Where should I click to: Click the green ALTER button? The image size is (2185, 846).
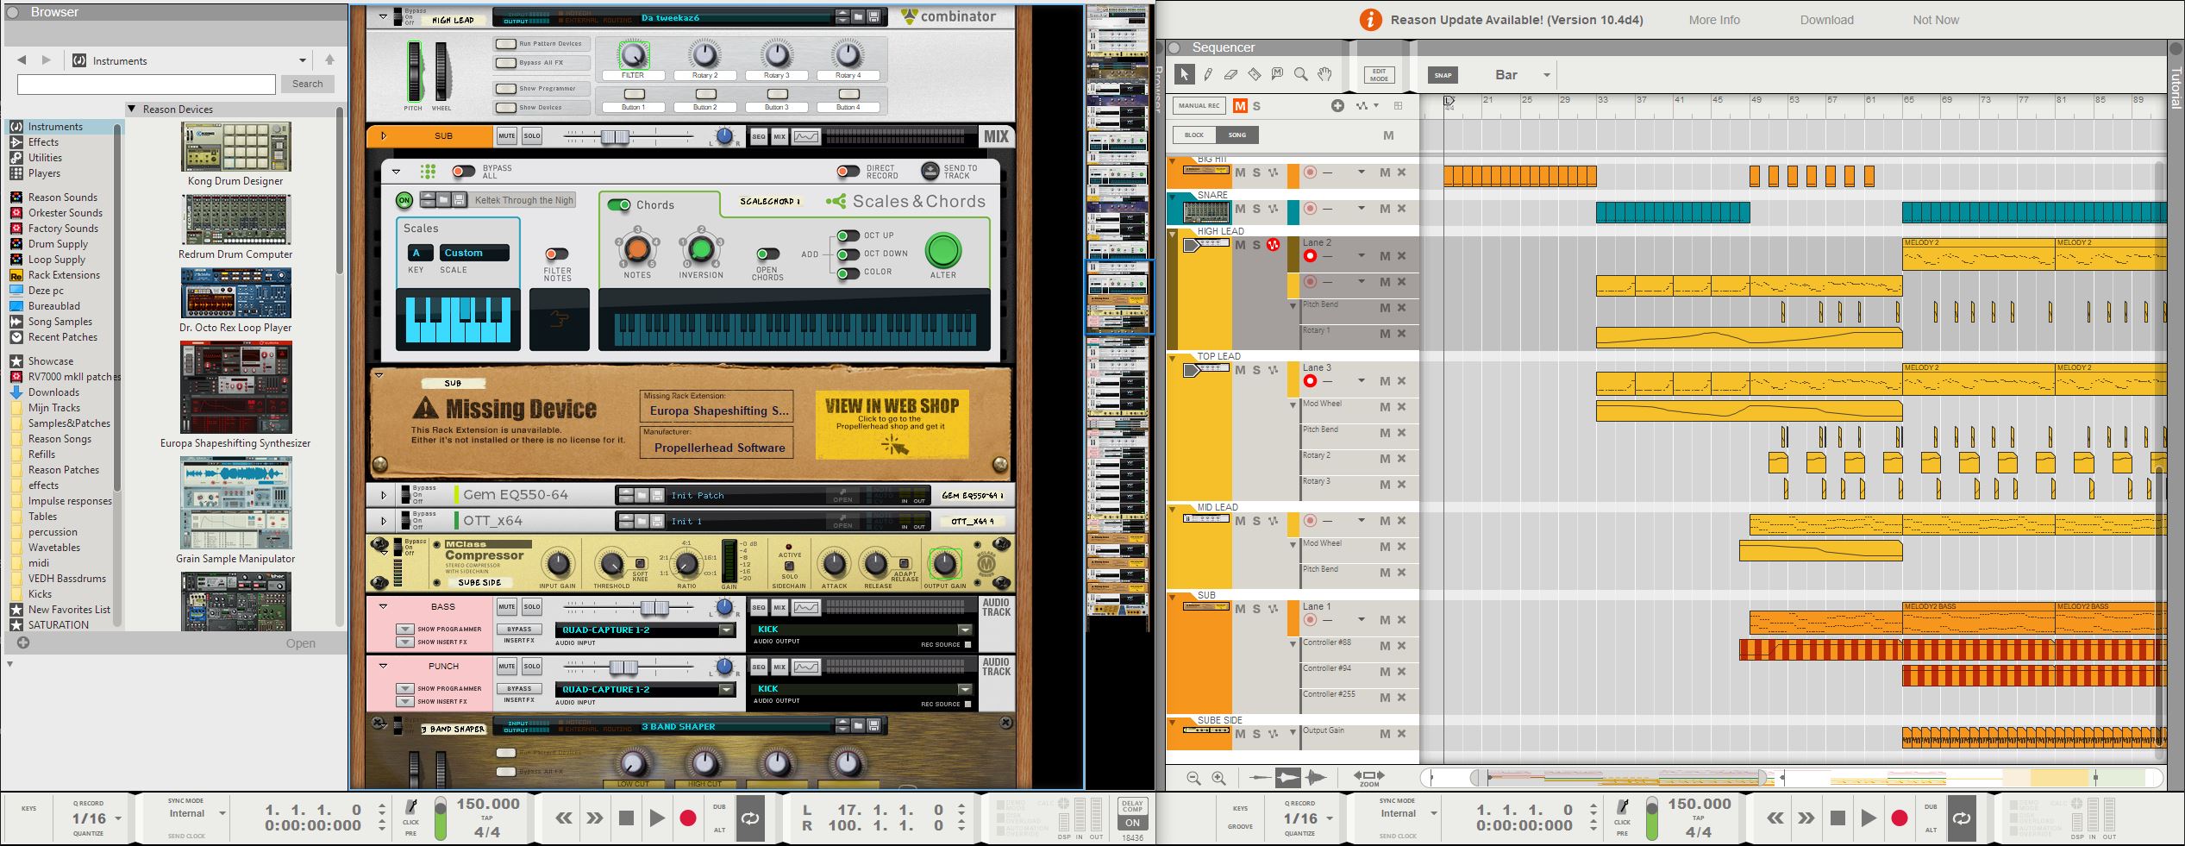click(x=942, y=251)
